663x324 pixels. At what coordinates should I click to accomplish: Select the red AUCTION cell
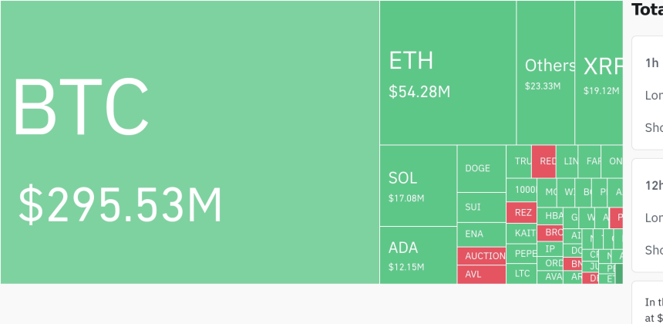(481, 256)
